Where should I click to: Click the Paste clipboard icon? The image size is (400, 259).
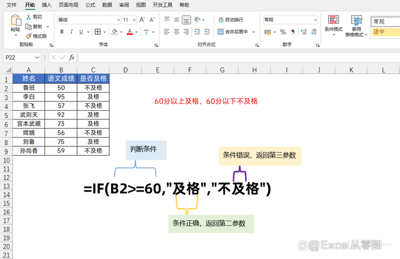(16, 20)
